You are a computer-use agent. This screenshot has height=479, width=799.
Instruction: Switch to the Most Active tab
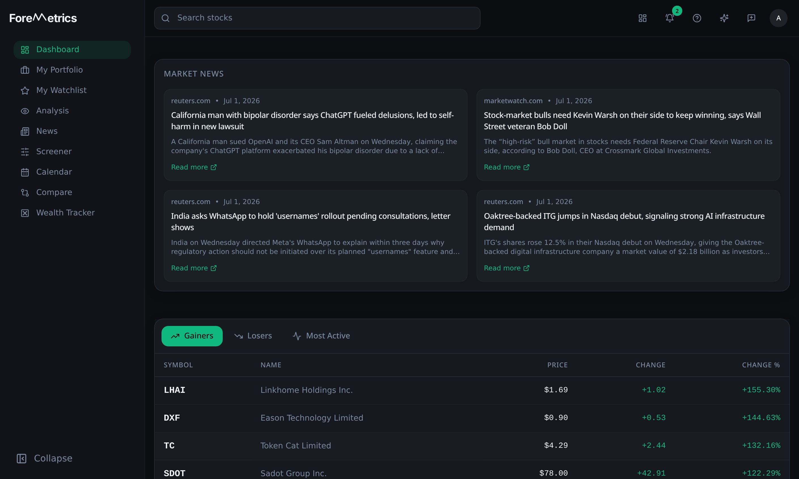coord(321,336)
